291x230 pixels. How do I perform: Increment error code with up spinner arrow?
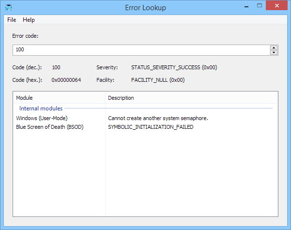coord(274,47)
